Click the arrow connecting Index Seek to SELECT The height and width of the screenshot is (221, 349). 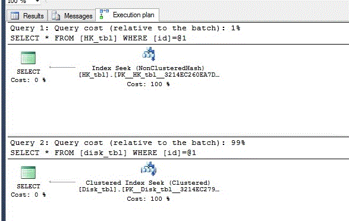coord(62,67)
